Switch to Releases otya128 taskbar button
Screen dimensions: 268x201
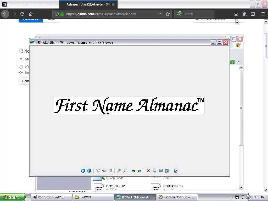coord(51,197)
